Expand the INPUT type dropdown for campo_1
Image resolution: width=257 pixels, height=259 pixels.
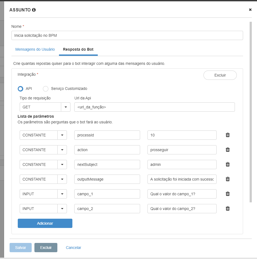tap(62, 194)
